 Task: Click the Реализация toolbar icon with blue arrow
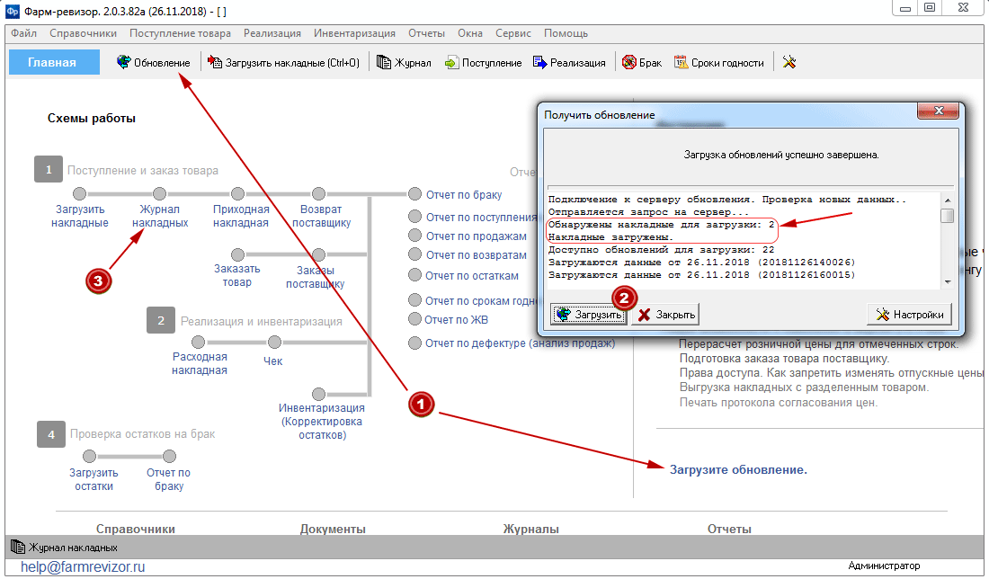tap(540, 62)
